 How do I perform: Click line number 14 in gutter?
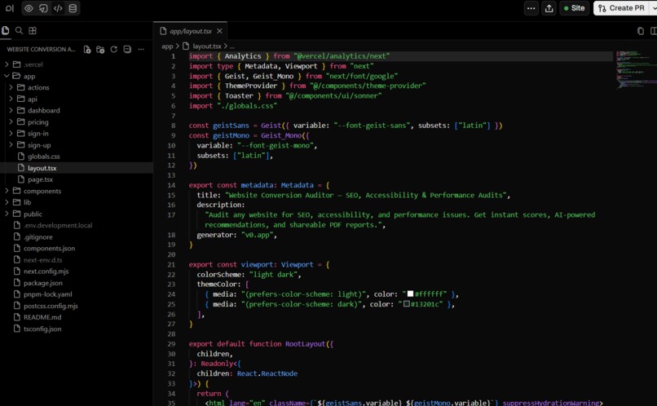click(x=171, y=185)
